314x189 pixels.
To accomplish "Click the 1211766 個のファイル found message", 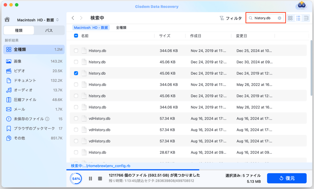I will pyautogui.click(x=154, y=175).
